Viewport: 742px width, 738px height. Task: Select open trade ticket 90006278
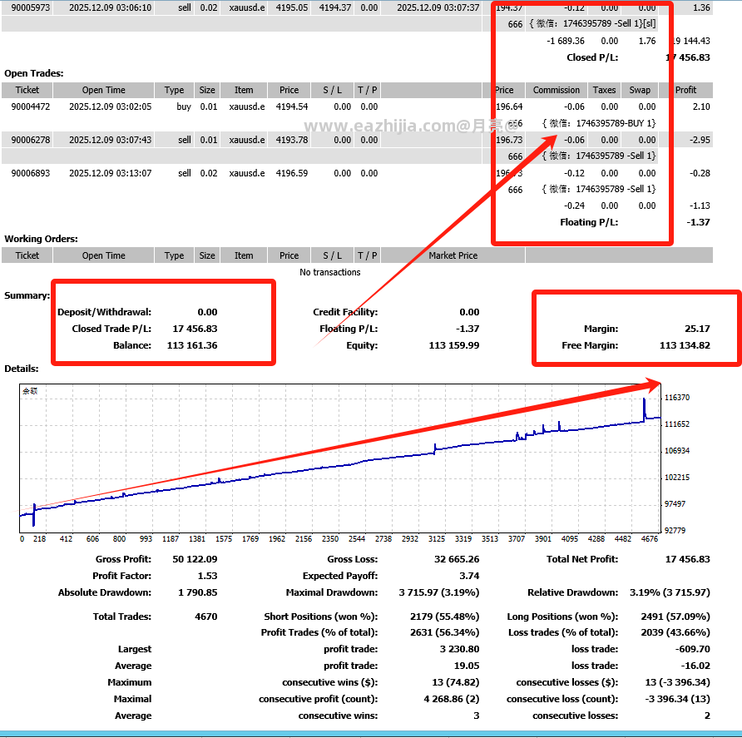(x=30, y=140)
